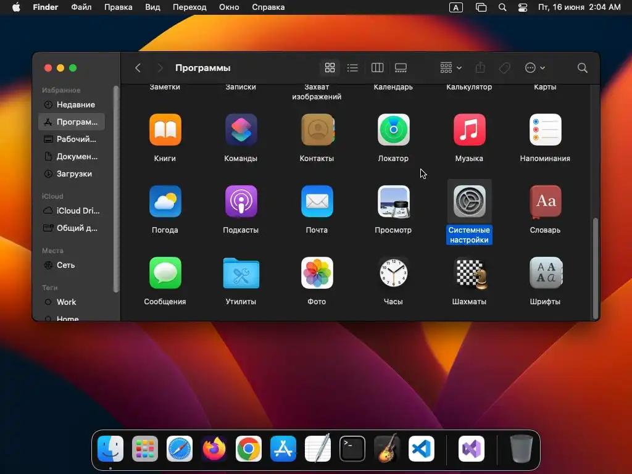Viewport: 632px width, 474px height.
Task: Select the Clock (Часы) app icon
Action: (x=393, y=273)
